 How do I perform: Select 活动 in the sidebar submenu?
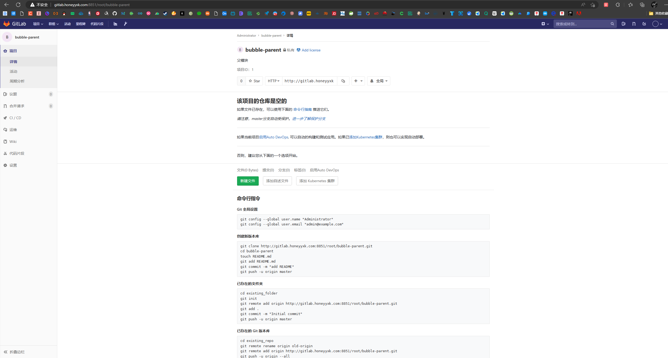[28, 71]
